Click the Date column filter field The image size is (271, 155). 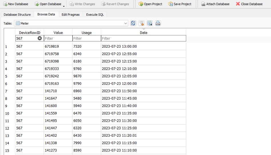tap(143, 38)
